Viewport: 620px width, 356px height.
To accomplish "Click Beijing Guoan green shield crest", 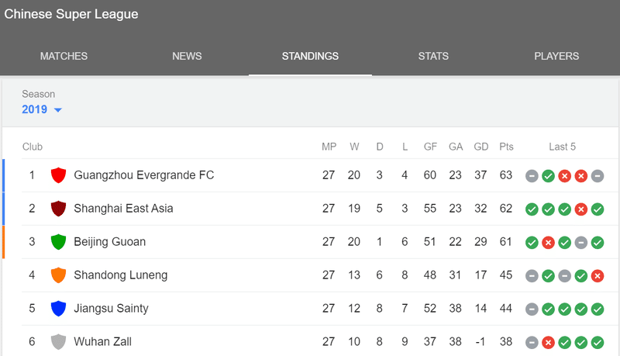I will coord(58,242).
